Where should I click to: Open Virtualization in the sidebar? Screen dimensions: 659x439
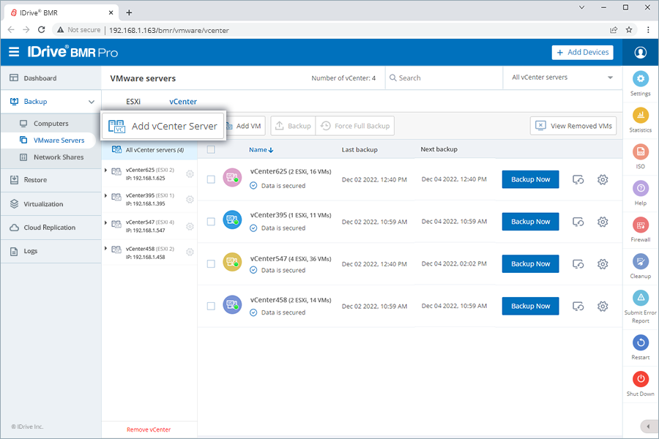51,203
